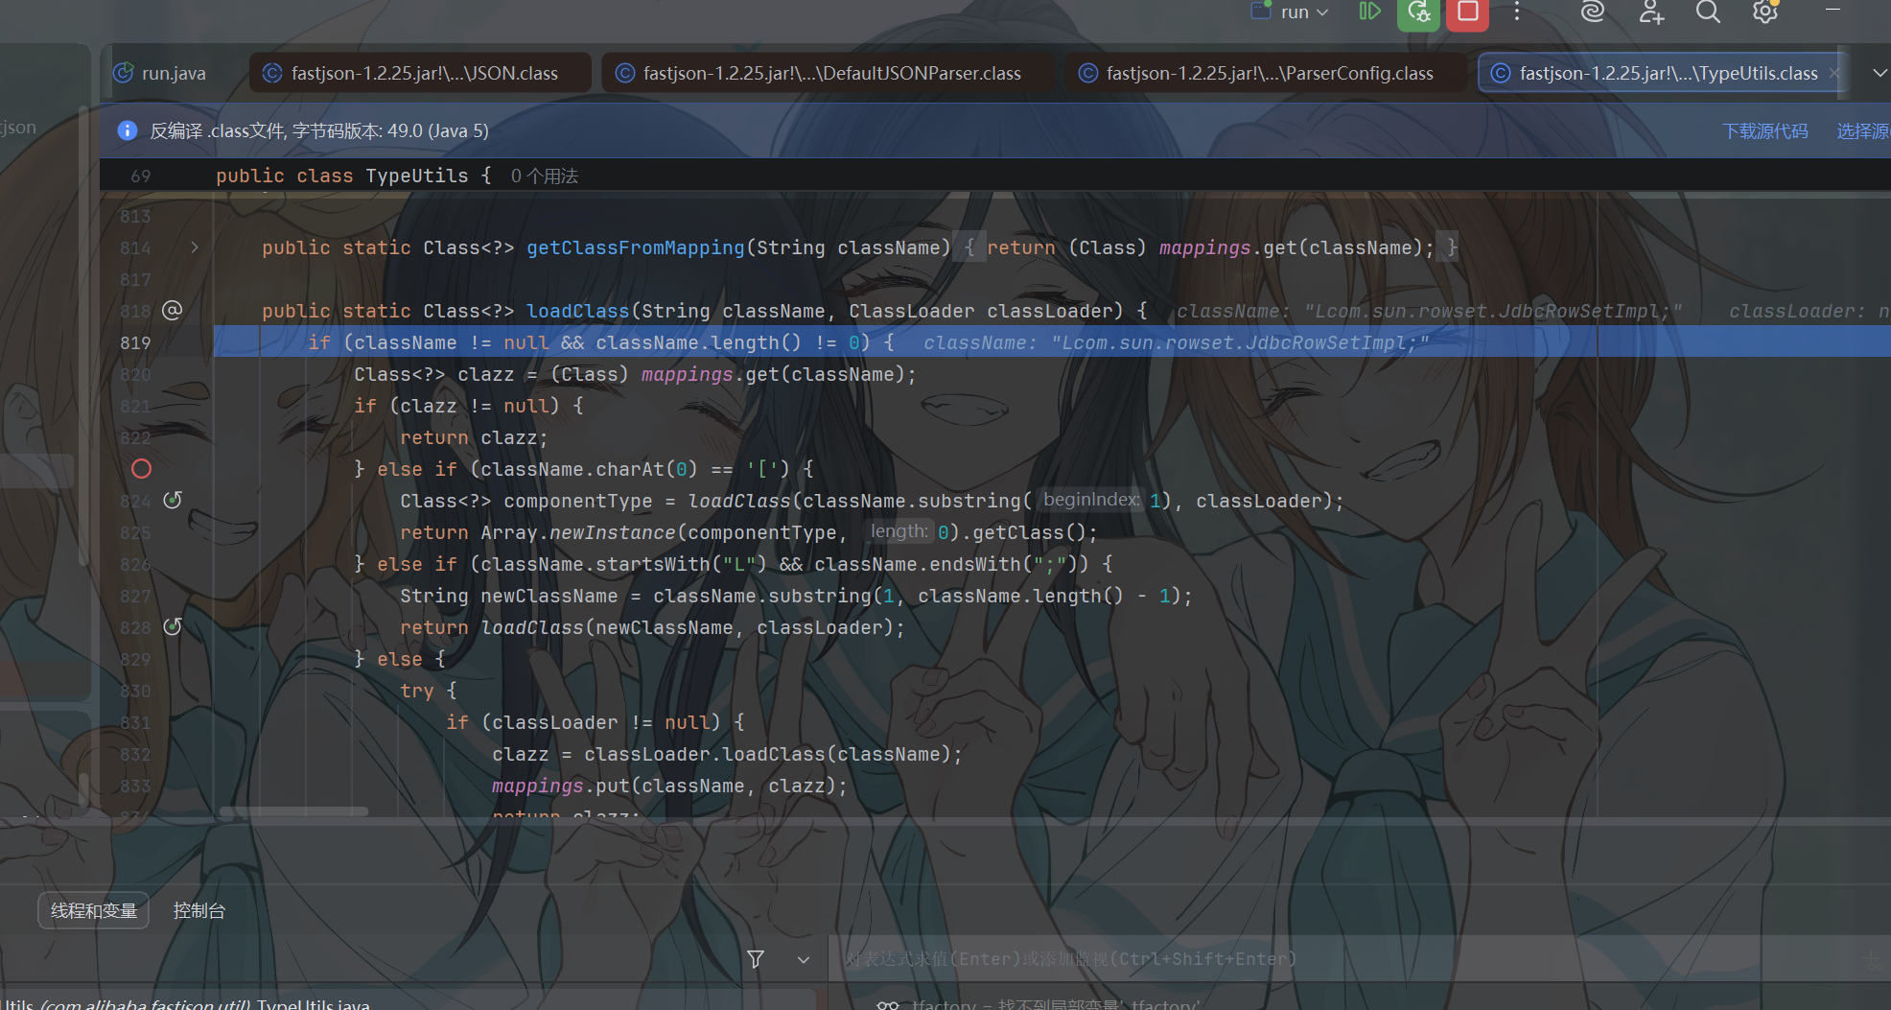The image size is (1891, 1010).
Task: Click the info icon in decompiler banner
Action: [127, 130]
